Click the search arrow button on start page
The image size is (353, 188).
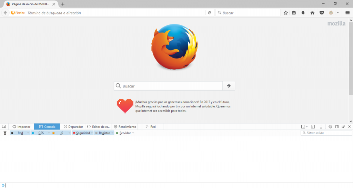tap(229, 86)
